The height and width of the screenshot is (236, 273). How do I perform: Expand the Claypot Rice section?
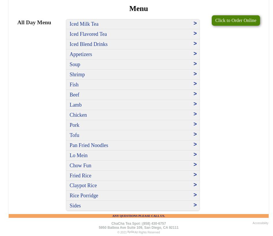click(x=83, y=185)
